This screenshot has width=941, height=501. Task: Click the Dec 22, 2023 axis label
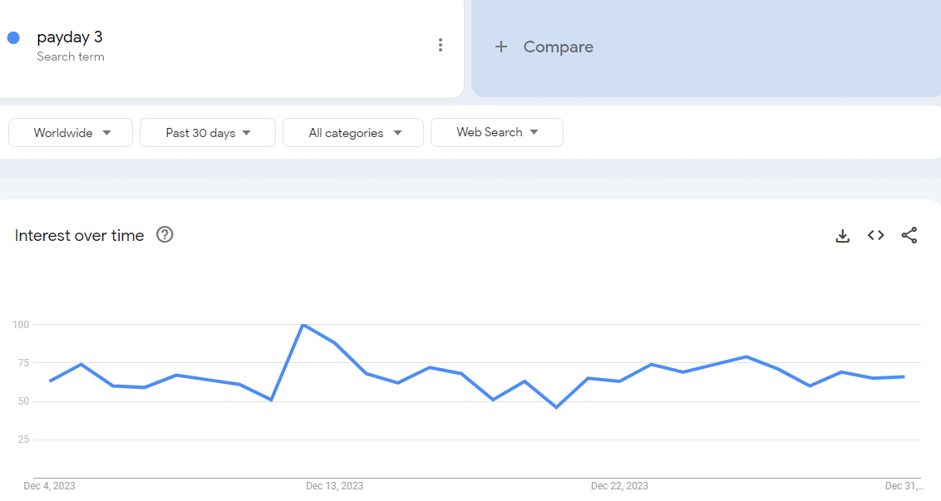click(619, 486)
